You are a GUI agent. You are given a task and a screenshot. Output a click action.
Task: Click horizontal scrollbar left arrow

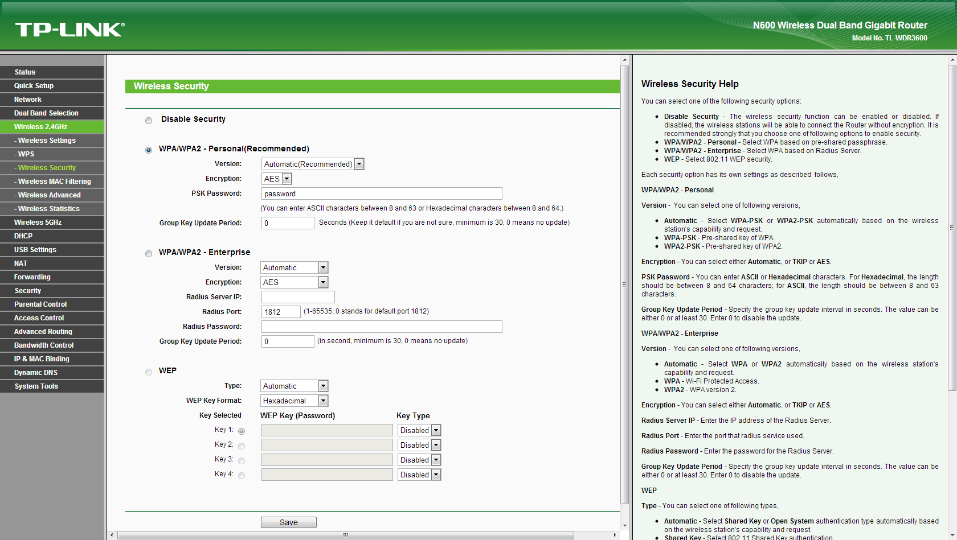[112, 535]
